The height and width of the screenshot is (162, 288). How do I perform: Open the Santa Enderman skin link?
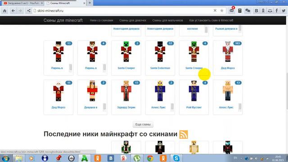160,68
